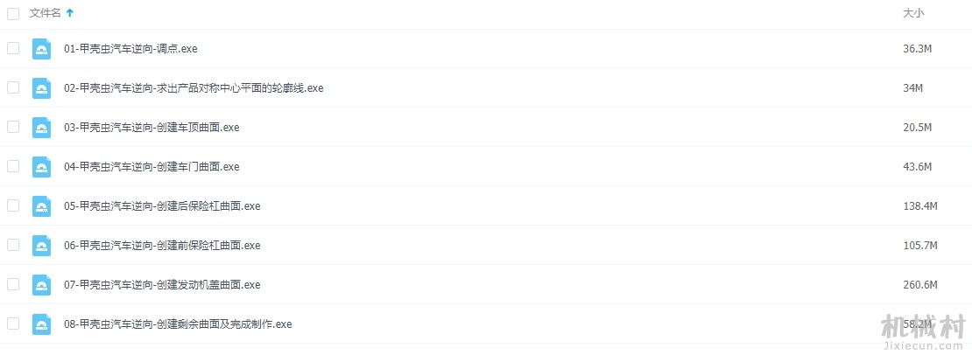Sort files by the 大小 column header

913,13
